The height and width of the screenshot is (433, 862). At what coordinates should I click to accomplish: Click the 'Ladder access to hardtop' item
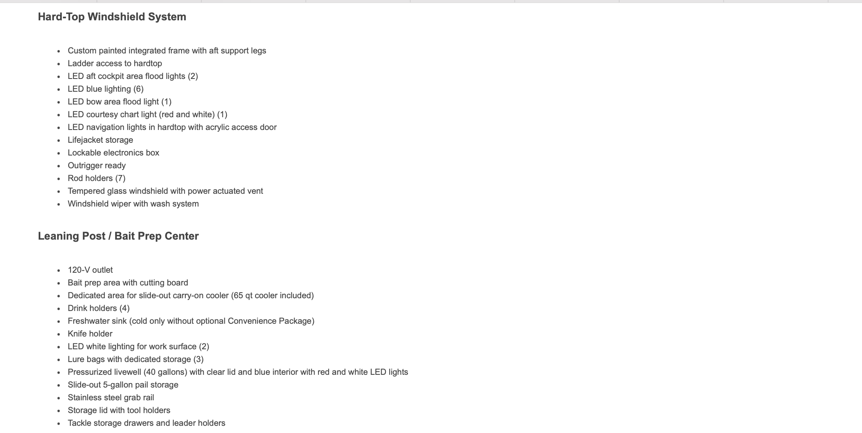115,63
